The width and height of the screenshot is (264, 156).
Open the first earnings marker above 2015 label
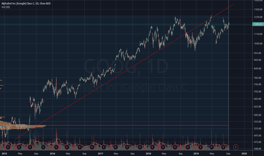(8, 147)
